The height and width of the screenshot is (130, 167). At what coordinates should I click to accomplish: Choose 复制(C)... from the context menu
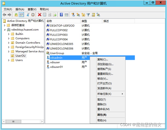click(108, 59)
